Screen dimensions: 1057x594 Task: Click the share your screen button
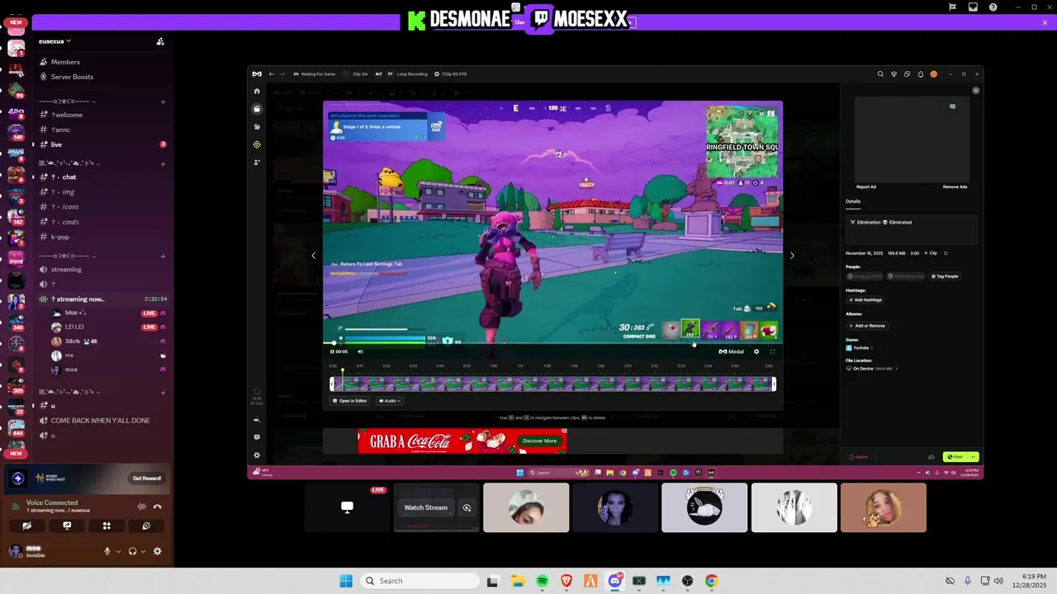[x=67, y=526]
